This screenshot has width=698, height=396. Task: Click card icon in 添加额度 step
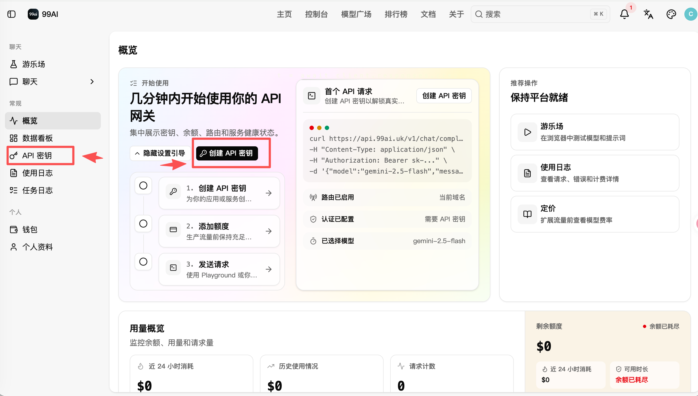pyautogui.click(x=173, y=230)
